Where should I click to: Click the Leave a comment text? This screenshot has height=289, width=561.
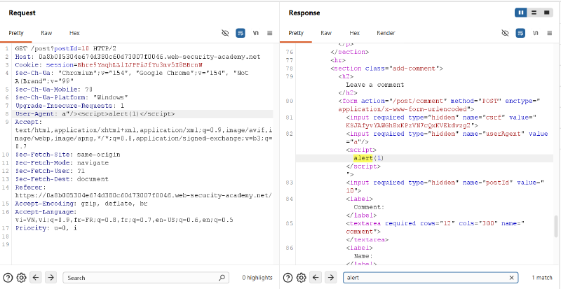pos(375,85)
